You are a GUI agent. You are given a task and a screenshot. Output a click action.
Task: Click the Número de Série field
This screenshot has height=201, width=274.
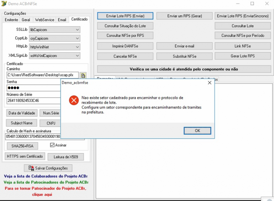click(34, 100)
